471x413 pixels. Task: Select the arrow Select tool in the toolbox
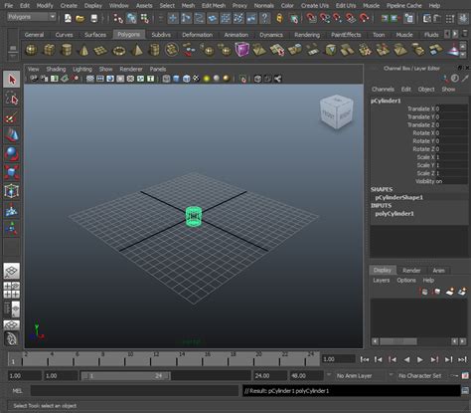point(12,80)
